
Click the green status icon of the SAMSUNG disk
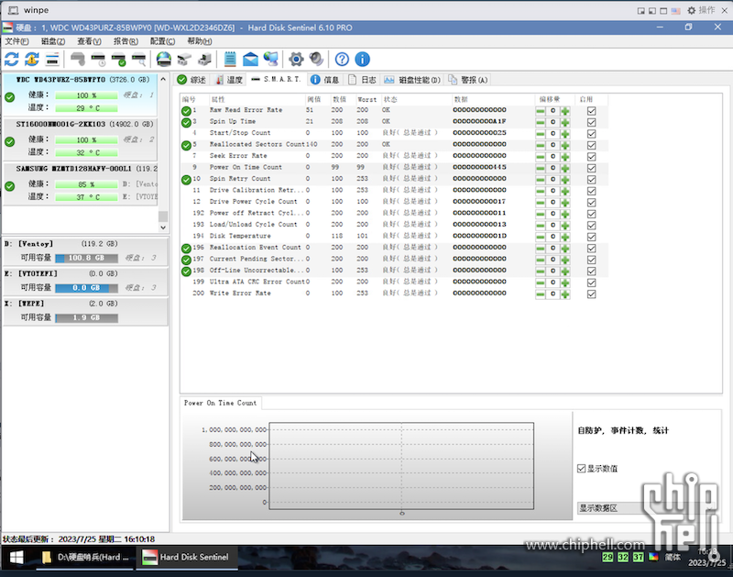pyautogui.click(x=9, y=186)
